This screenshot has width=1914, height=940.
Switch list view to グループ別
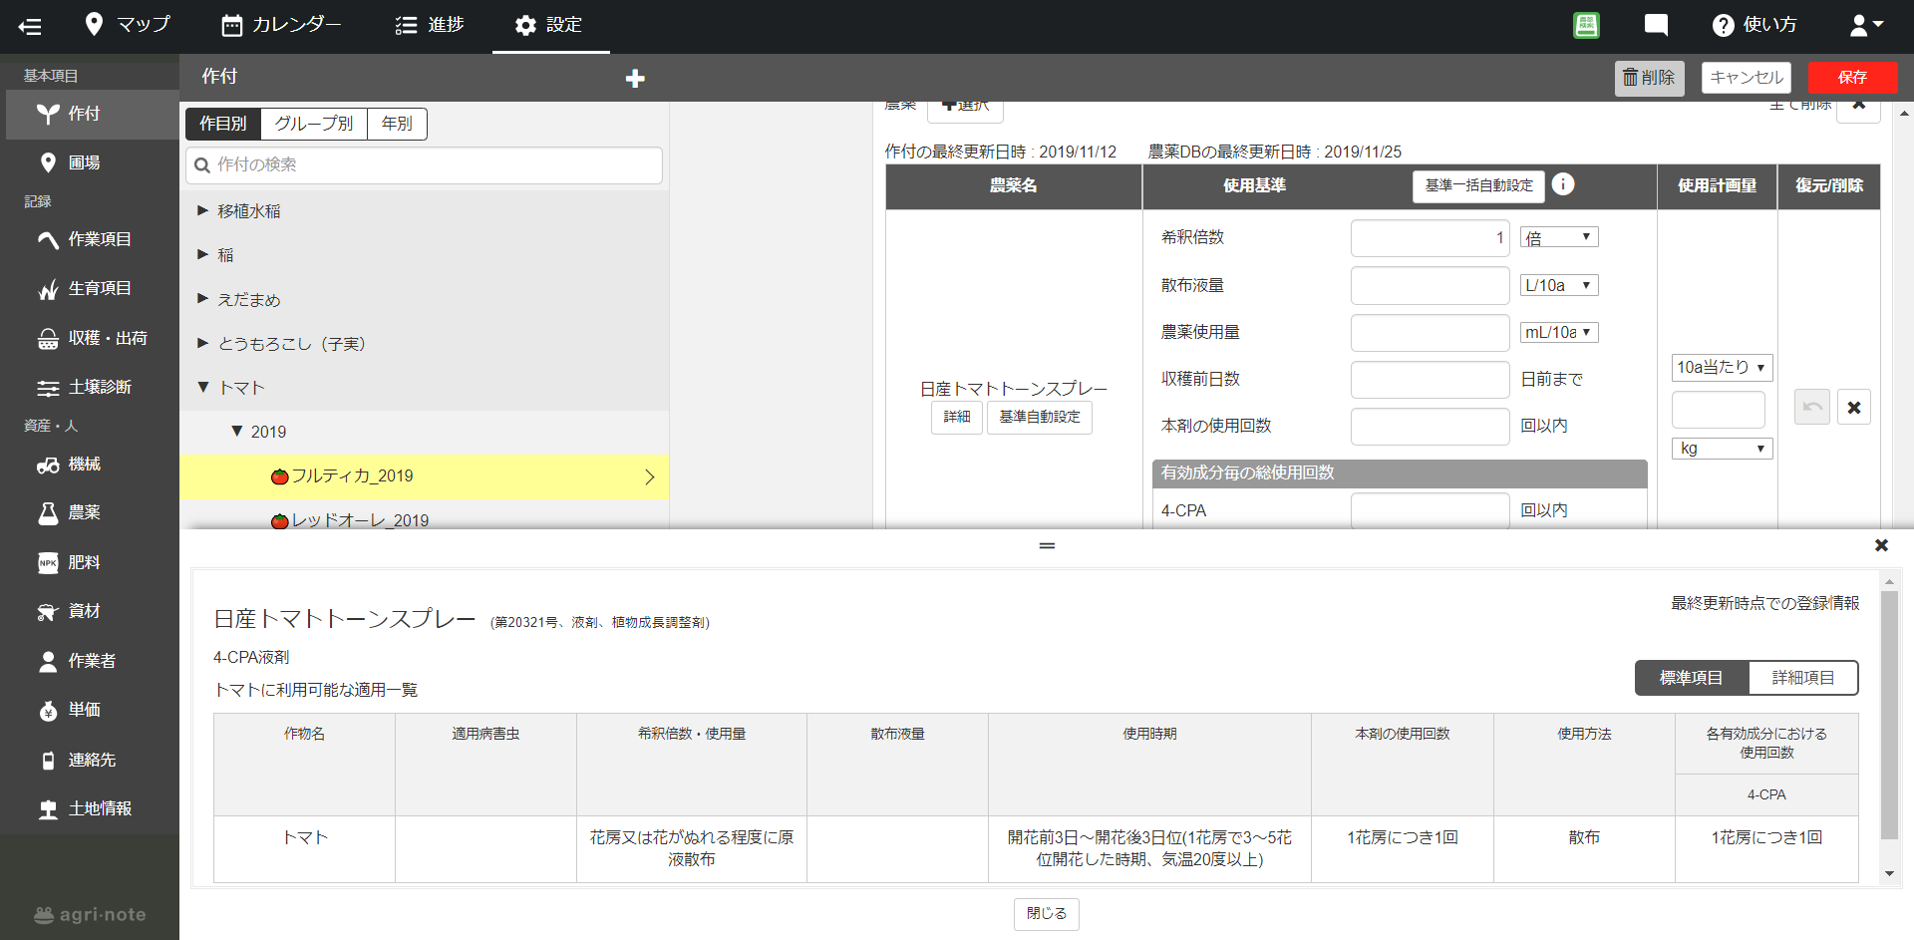(314, 124)
